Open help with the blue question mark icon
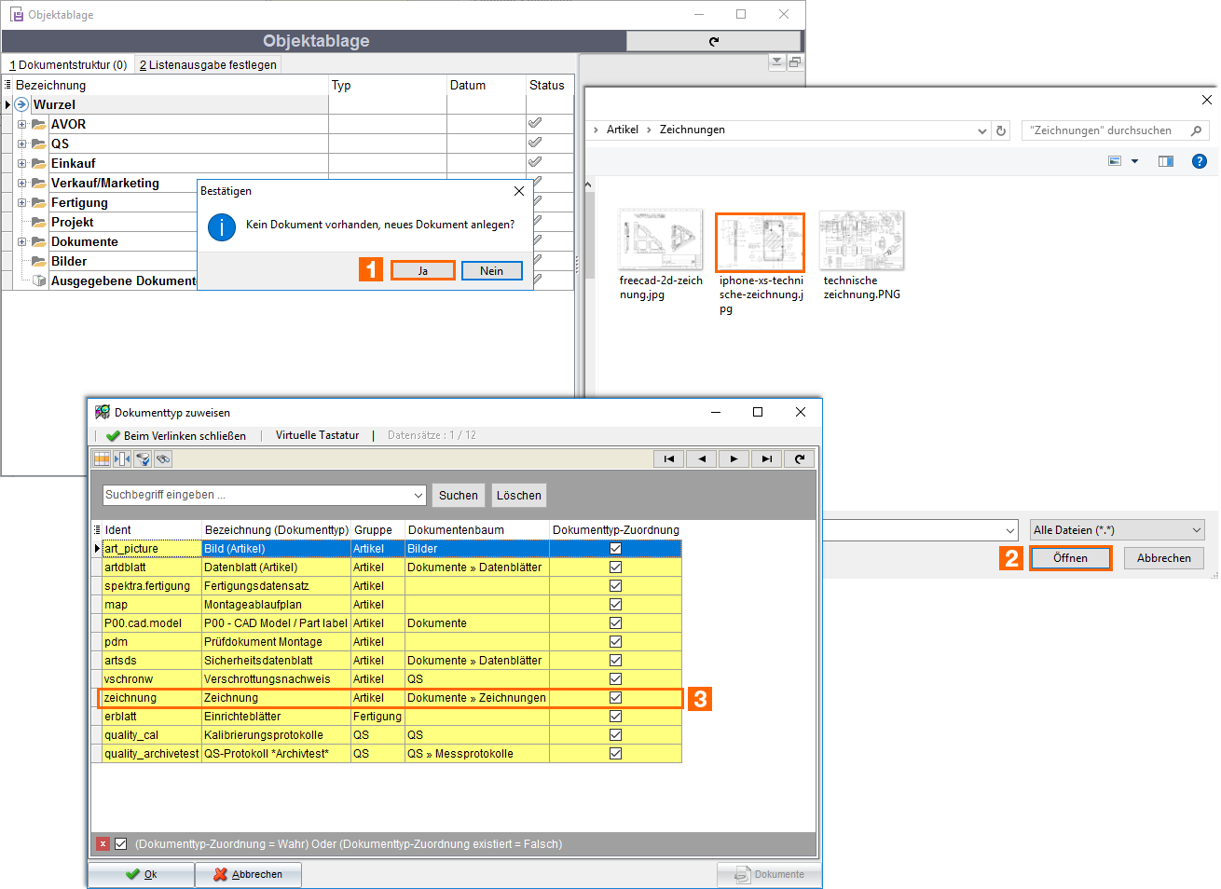1221x889 pixels. (x=1200, y=161)
